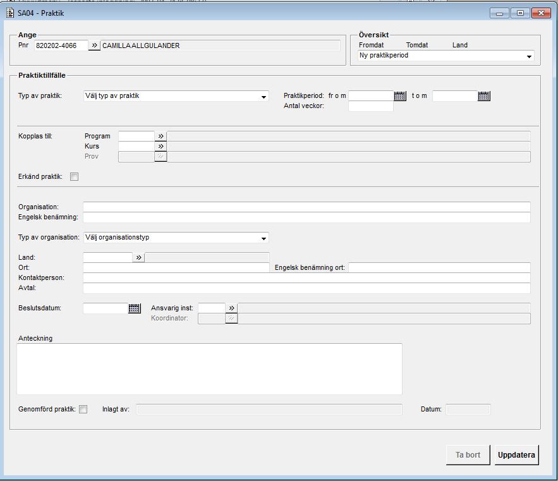Image resolution: width=558 pixels, height=481 pixels.
Task: Click the Uppdatera button
Action: pyautogui.click(x=516, y=454)
